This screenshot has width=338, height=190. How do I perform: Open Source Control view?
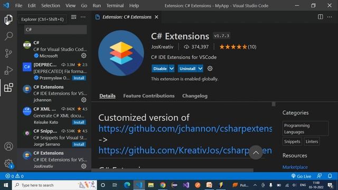8,53
